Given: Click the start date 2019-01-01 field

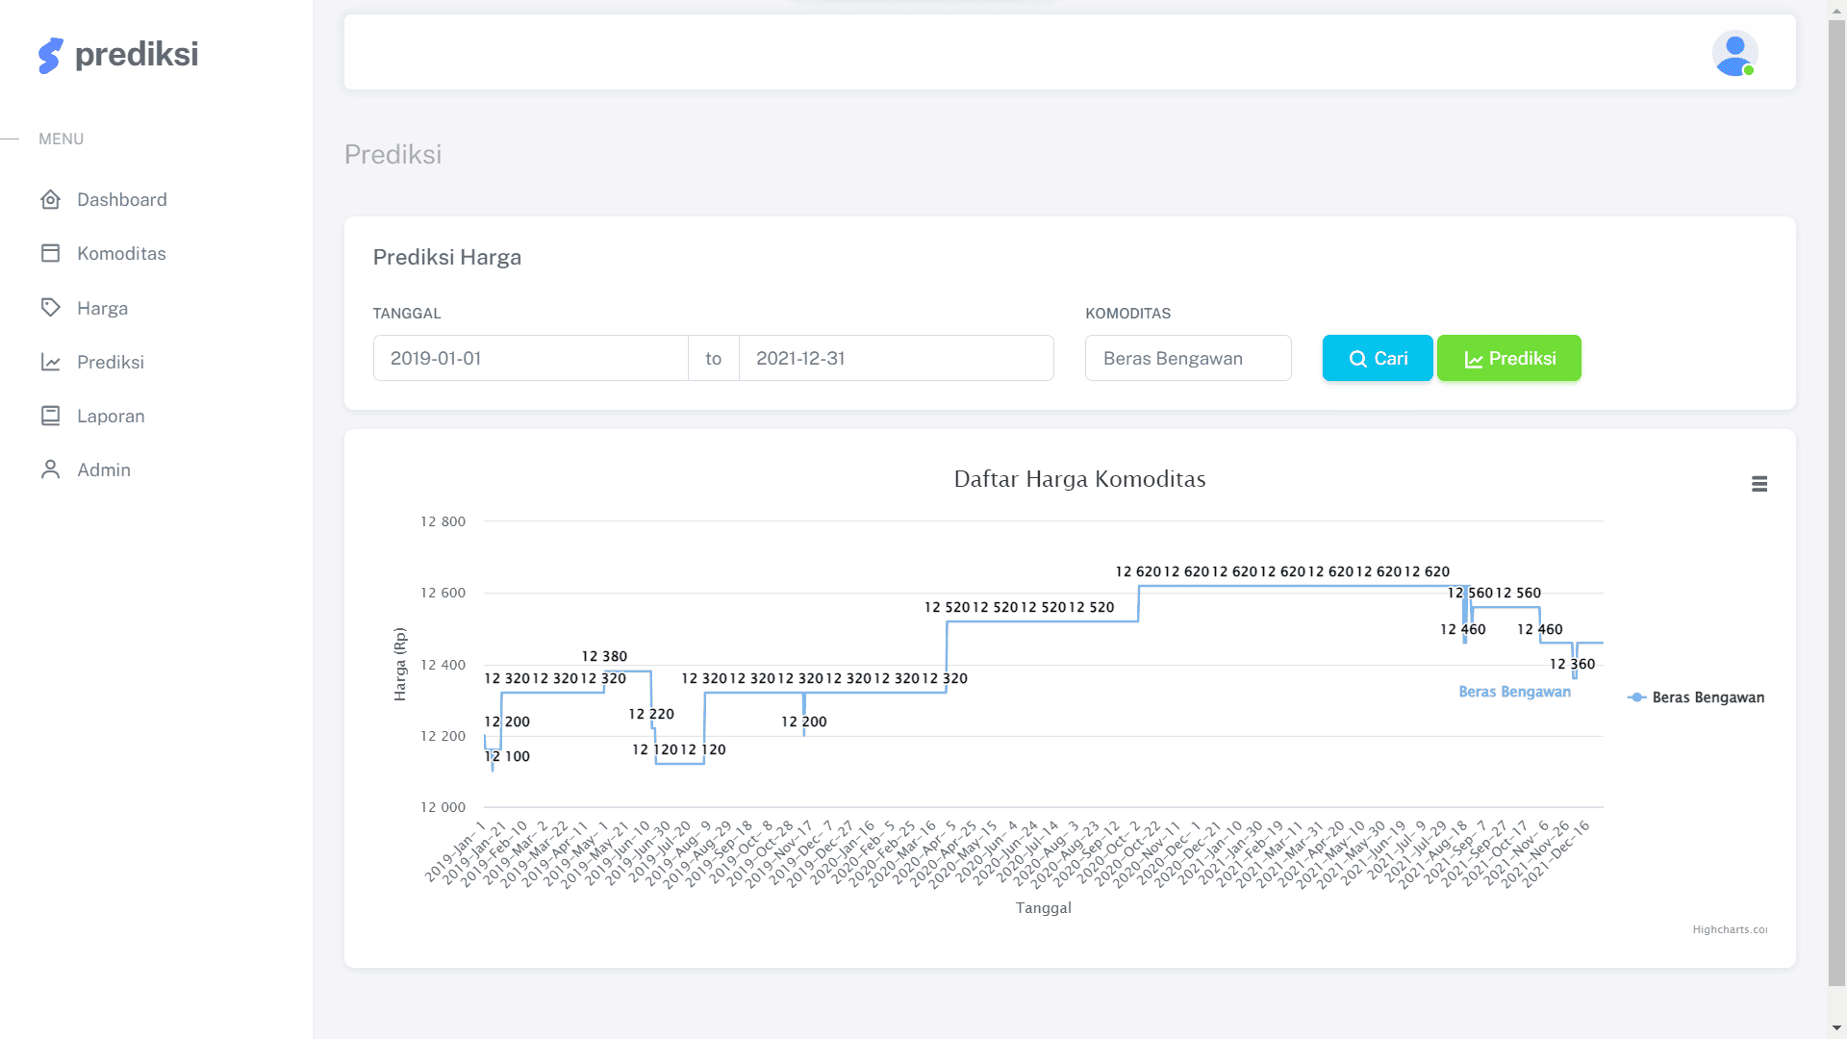Looking at the screenshot, I should tap(530, 358).
